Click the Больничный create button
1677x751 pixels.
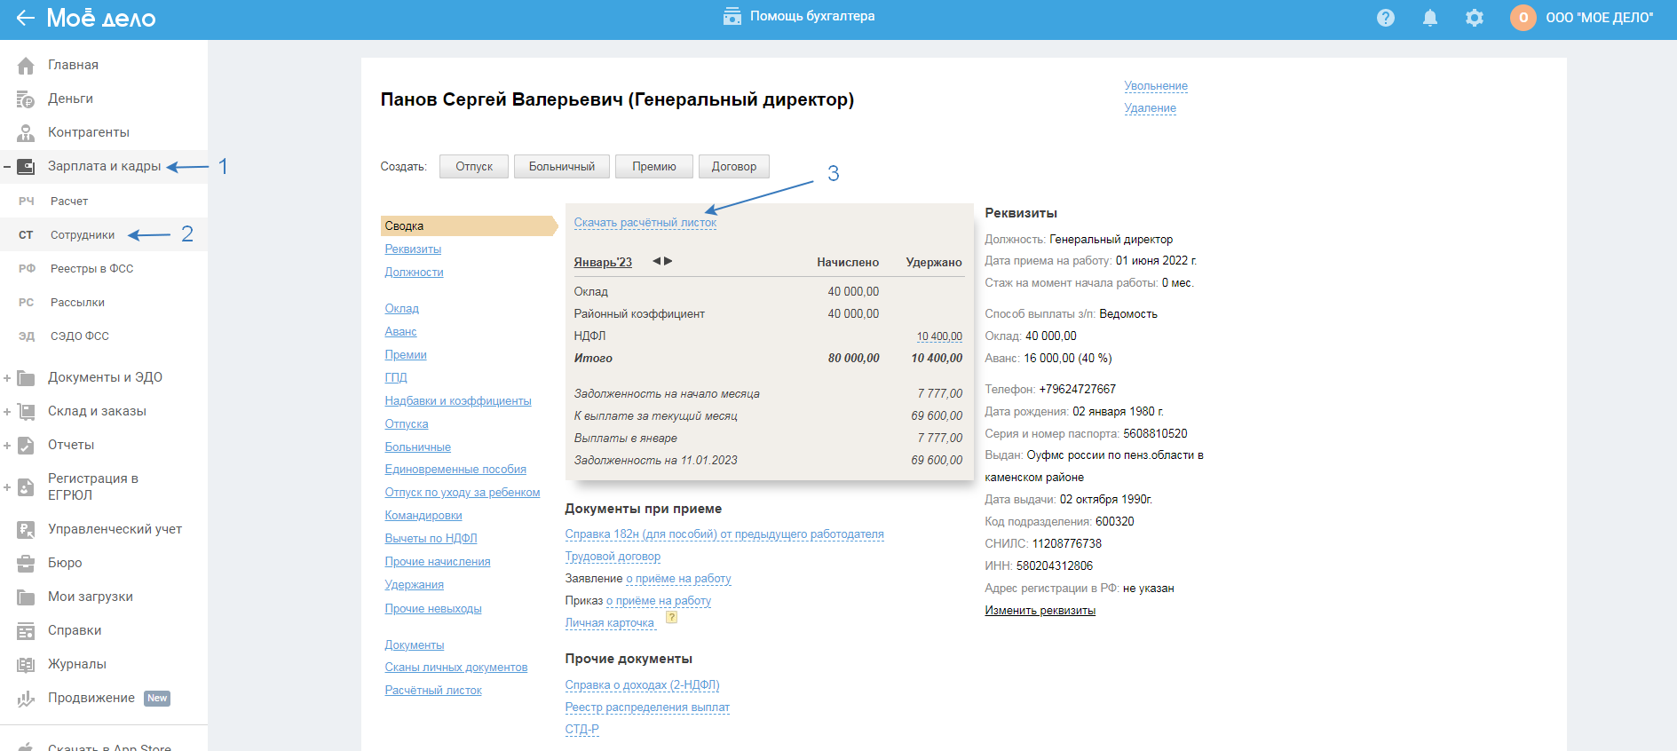[562, 167]
